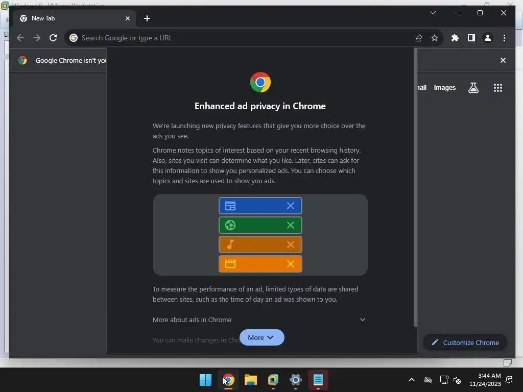Expand More about ads in Chrome
Screen dimensions: 523x392
(259, 320)
